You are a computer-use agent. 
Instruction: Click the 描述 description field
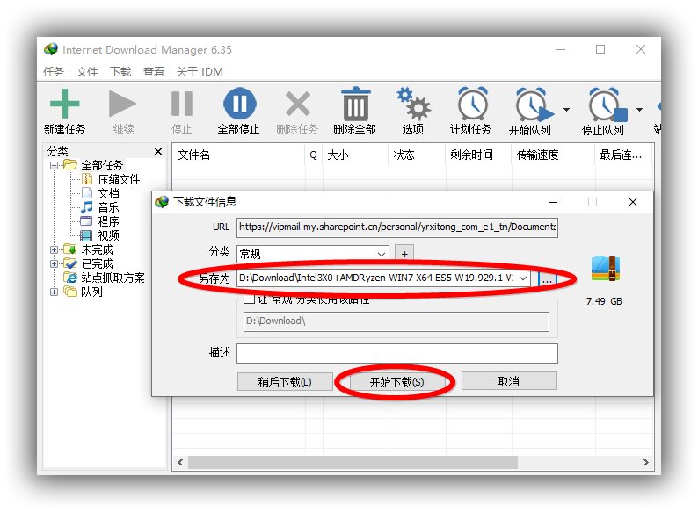pyautogui.click(x=397, y=353)
